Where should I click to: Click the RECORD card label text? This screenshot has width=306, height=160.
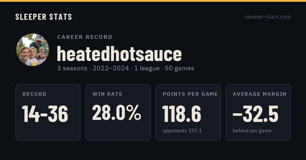coord(34,94)
